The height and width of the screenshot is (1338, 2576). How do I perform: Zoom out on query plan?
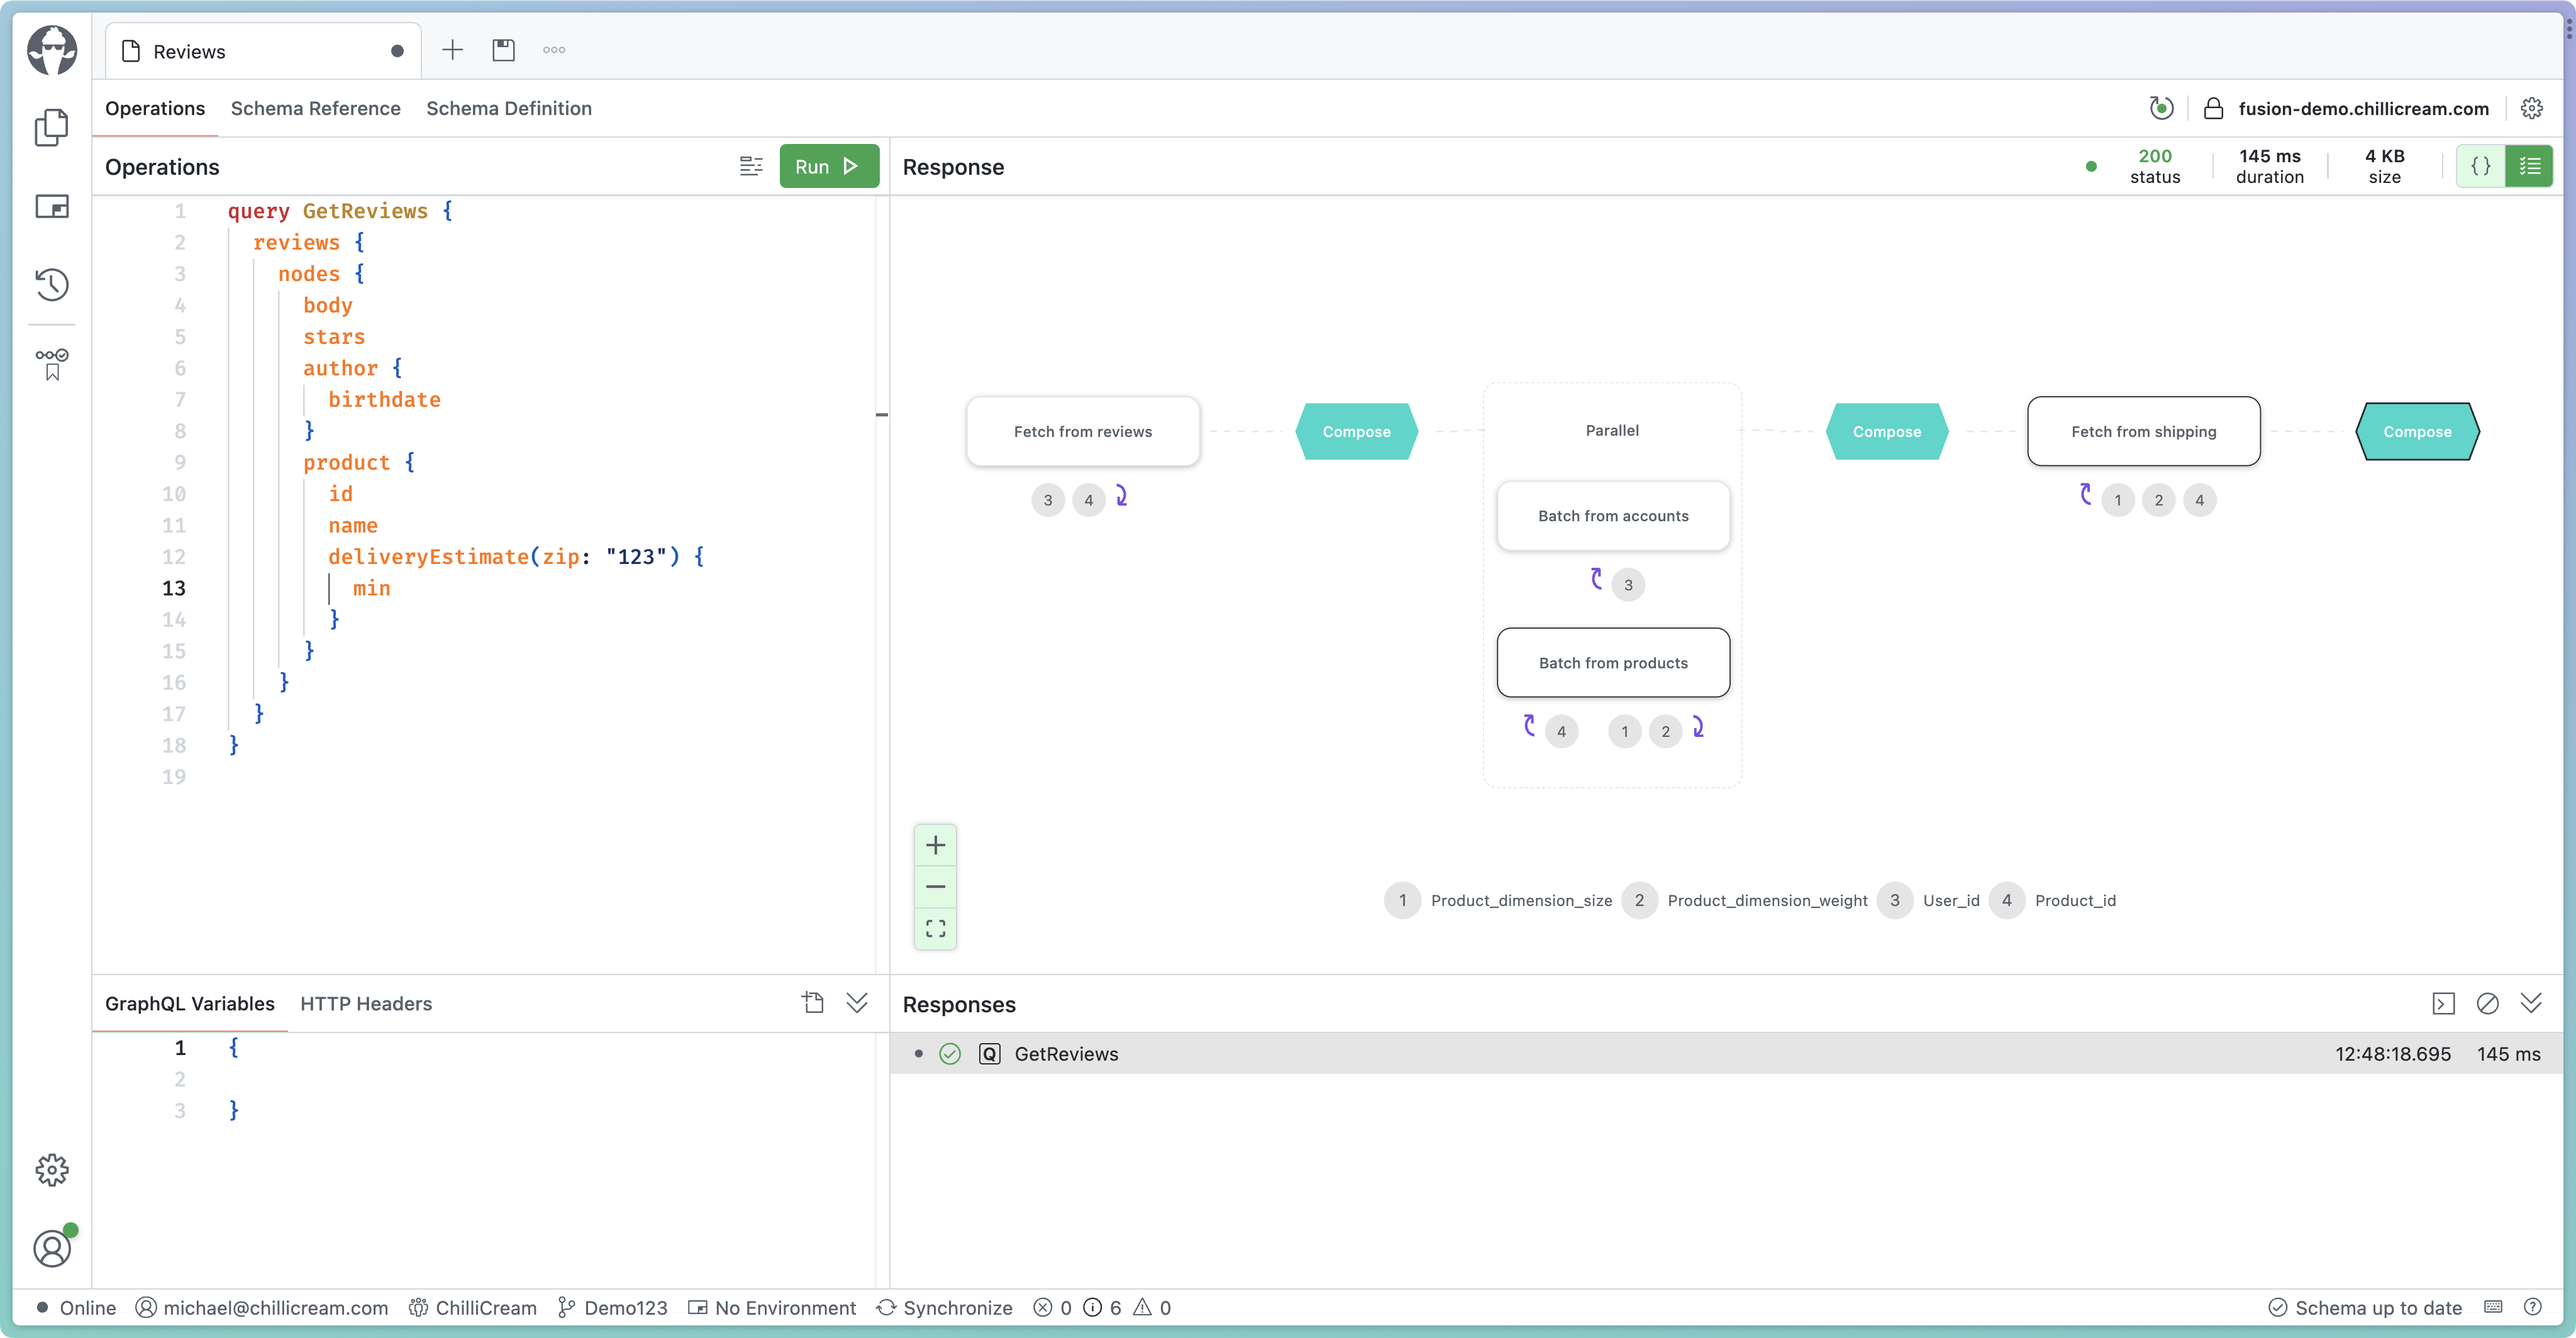pyautogui.click(x=935, y=887)
